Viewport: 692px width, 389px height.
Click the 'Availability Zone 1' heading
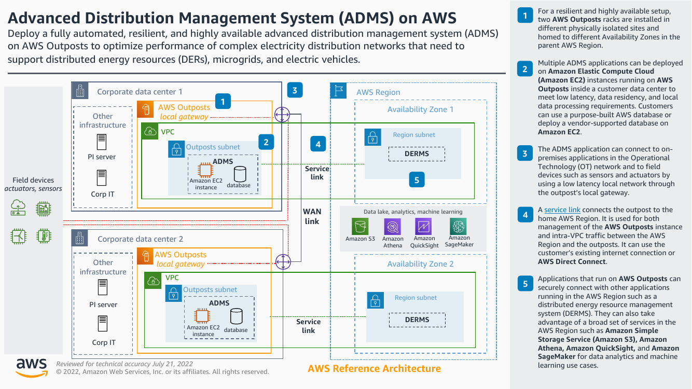pos(421,109)
